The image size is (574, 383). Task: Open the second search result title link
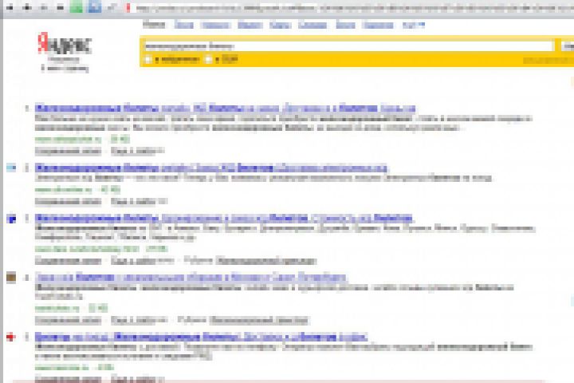pyautogui.click(x=211, y=168)
